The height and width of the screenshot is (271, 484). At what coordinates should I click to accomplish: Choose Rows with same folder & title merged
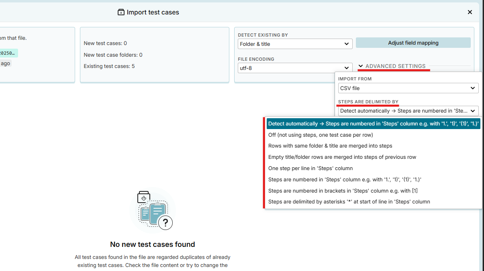coord(330,146)
